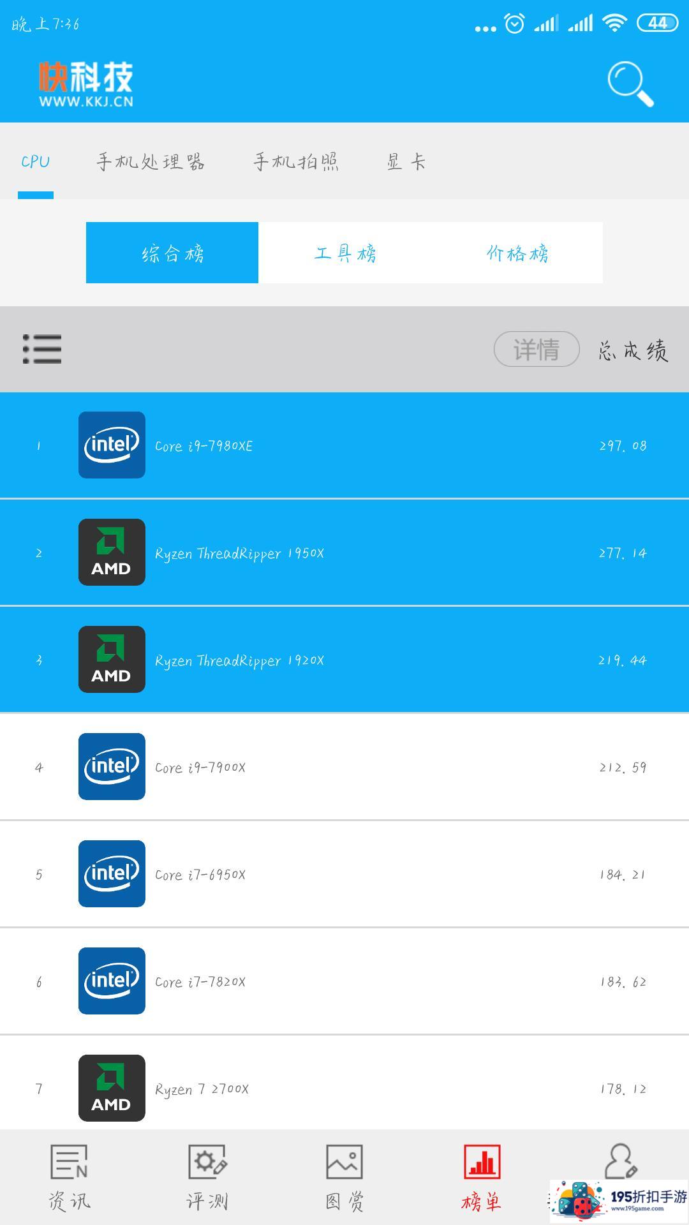Open Ryzen ThreadRipper 1950X entry
Viewport: 689px width, 1225px height.
tap(344, 552)
